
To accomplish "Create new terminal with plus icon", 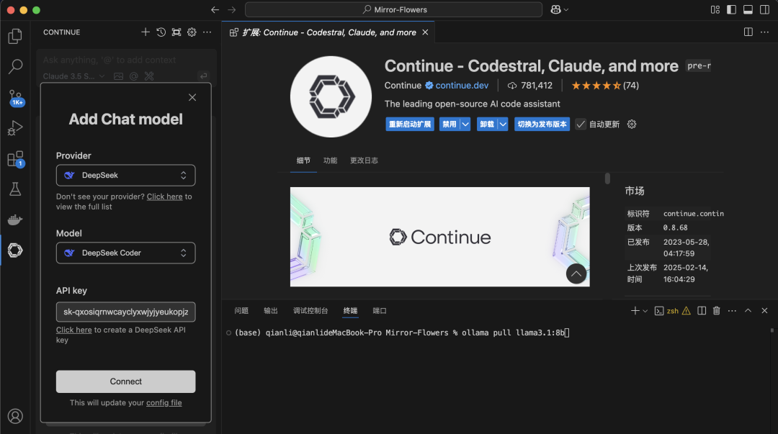I will [x=635, y=310].
